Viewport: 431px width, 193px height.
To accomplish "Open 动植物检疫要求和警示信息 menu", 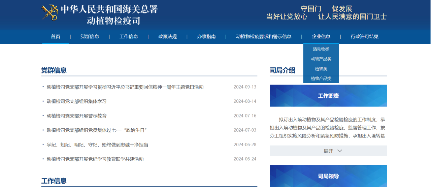I will pos(264,37).
